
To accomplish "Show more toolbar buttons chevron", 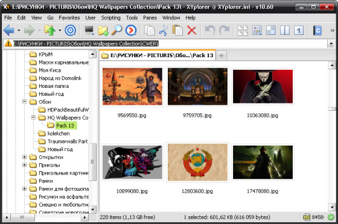I will point(333,31).
